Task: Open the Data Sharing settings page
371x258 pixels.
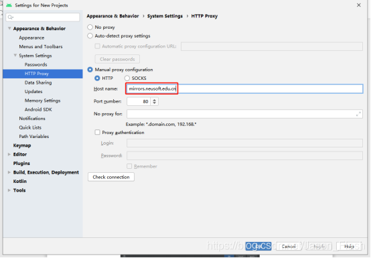Action: 38,82
